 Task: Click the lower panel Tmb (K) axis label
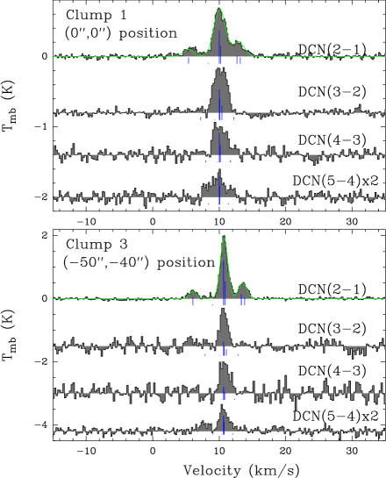pos(9,335)
